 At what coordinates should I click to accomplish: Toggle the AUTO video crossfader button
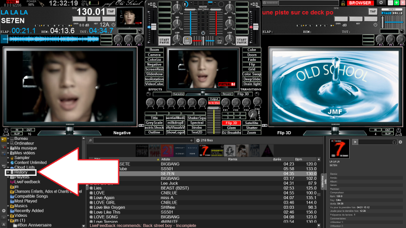pyautogui.click(x=386, y=13)
